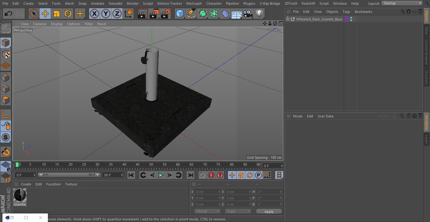The height and width of the screenshot is (222, 430).
Task: Click the Apply coordinates button
Action: point(269,212)
